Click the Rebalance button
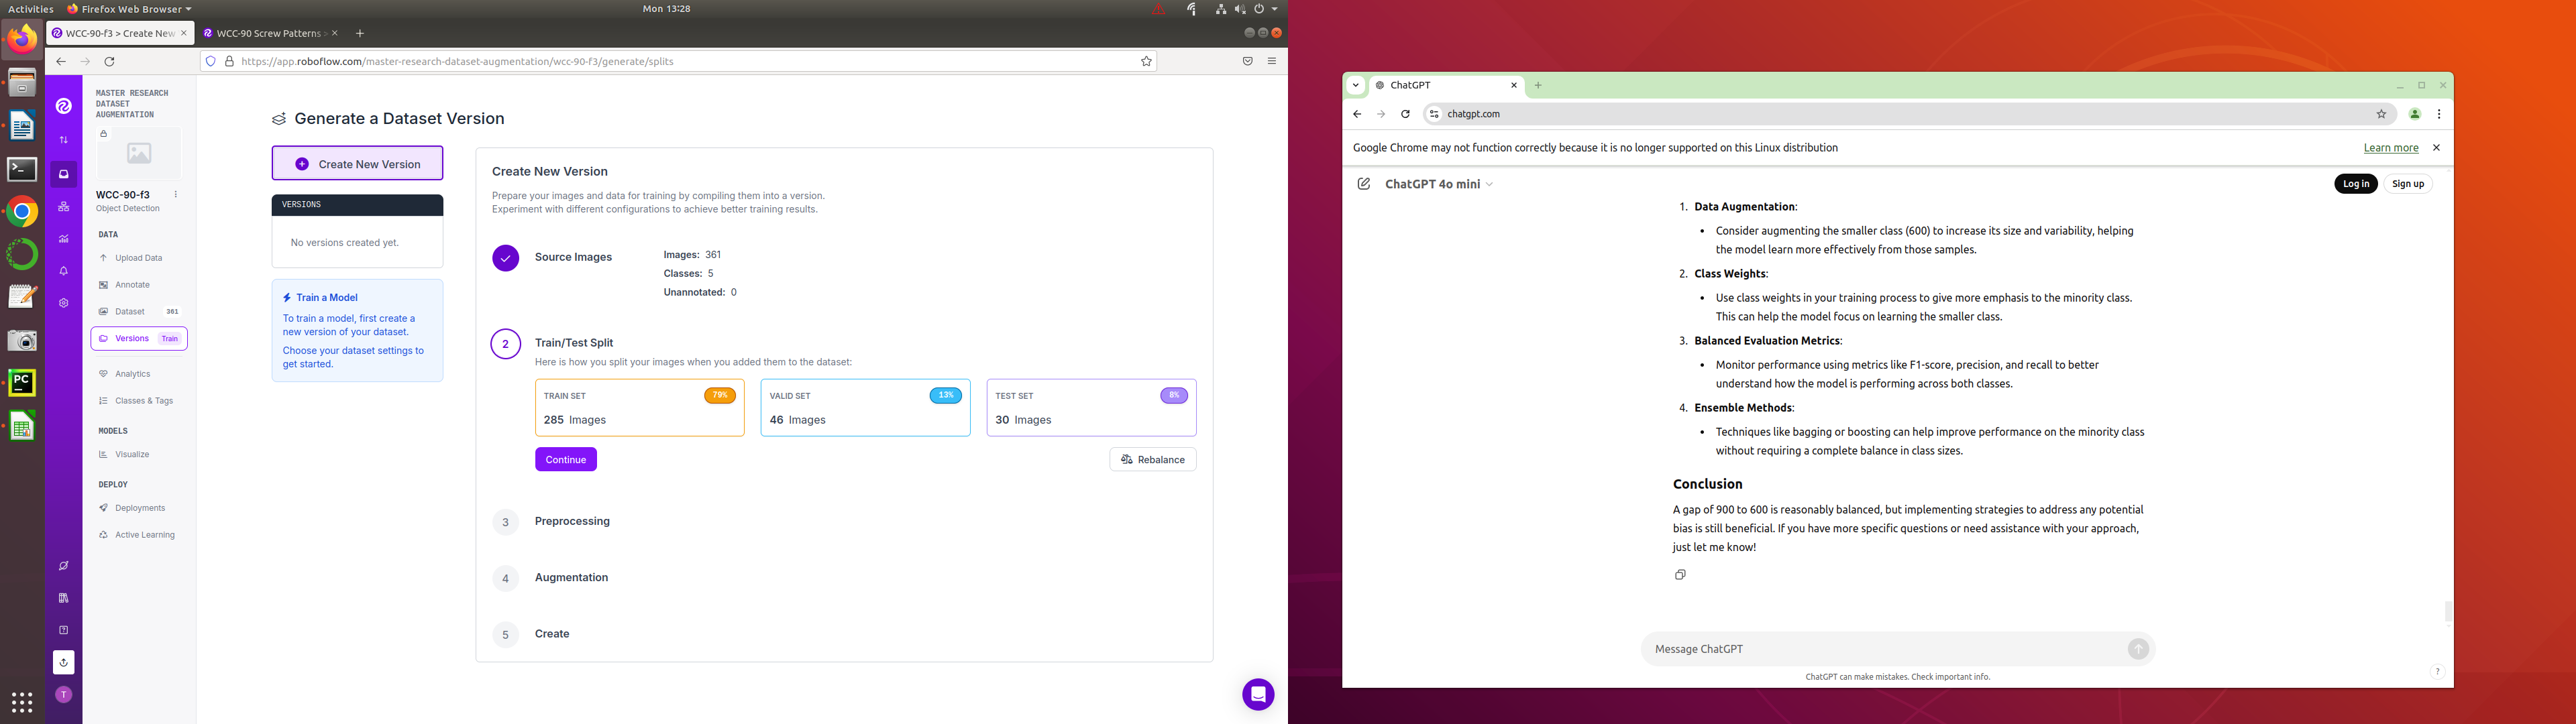The image size is (2576, 724). tap(1152, 459)
